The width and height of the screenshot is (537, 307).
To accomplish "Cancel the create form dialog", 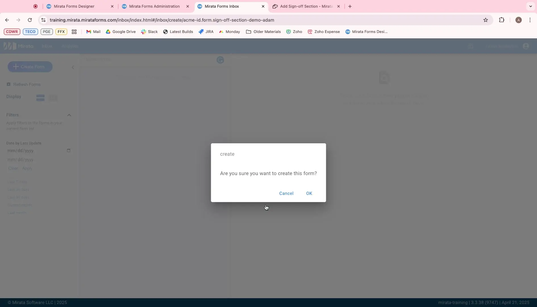I will 286,193.
